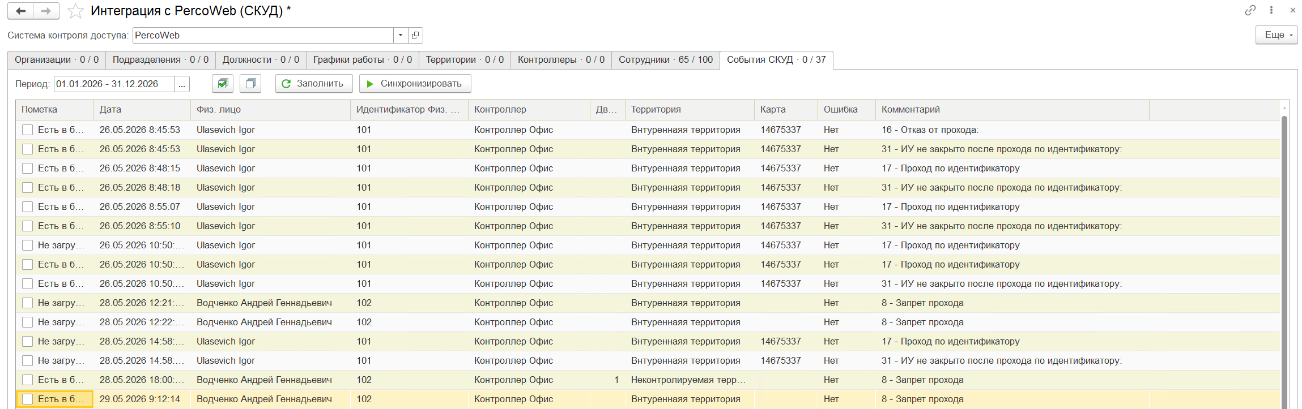Tick checkbox for 26.05.2026 8:48:15 row
The height and width of the screenshot is (409, 1302).
click(x=27, y=169)
